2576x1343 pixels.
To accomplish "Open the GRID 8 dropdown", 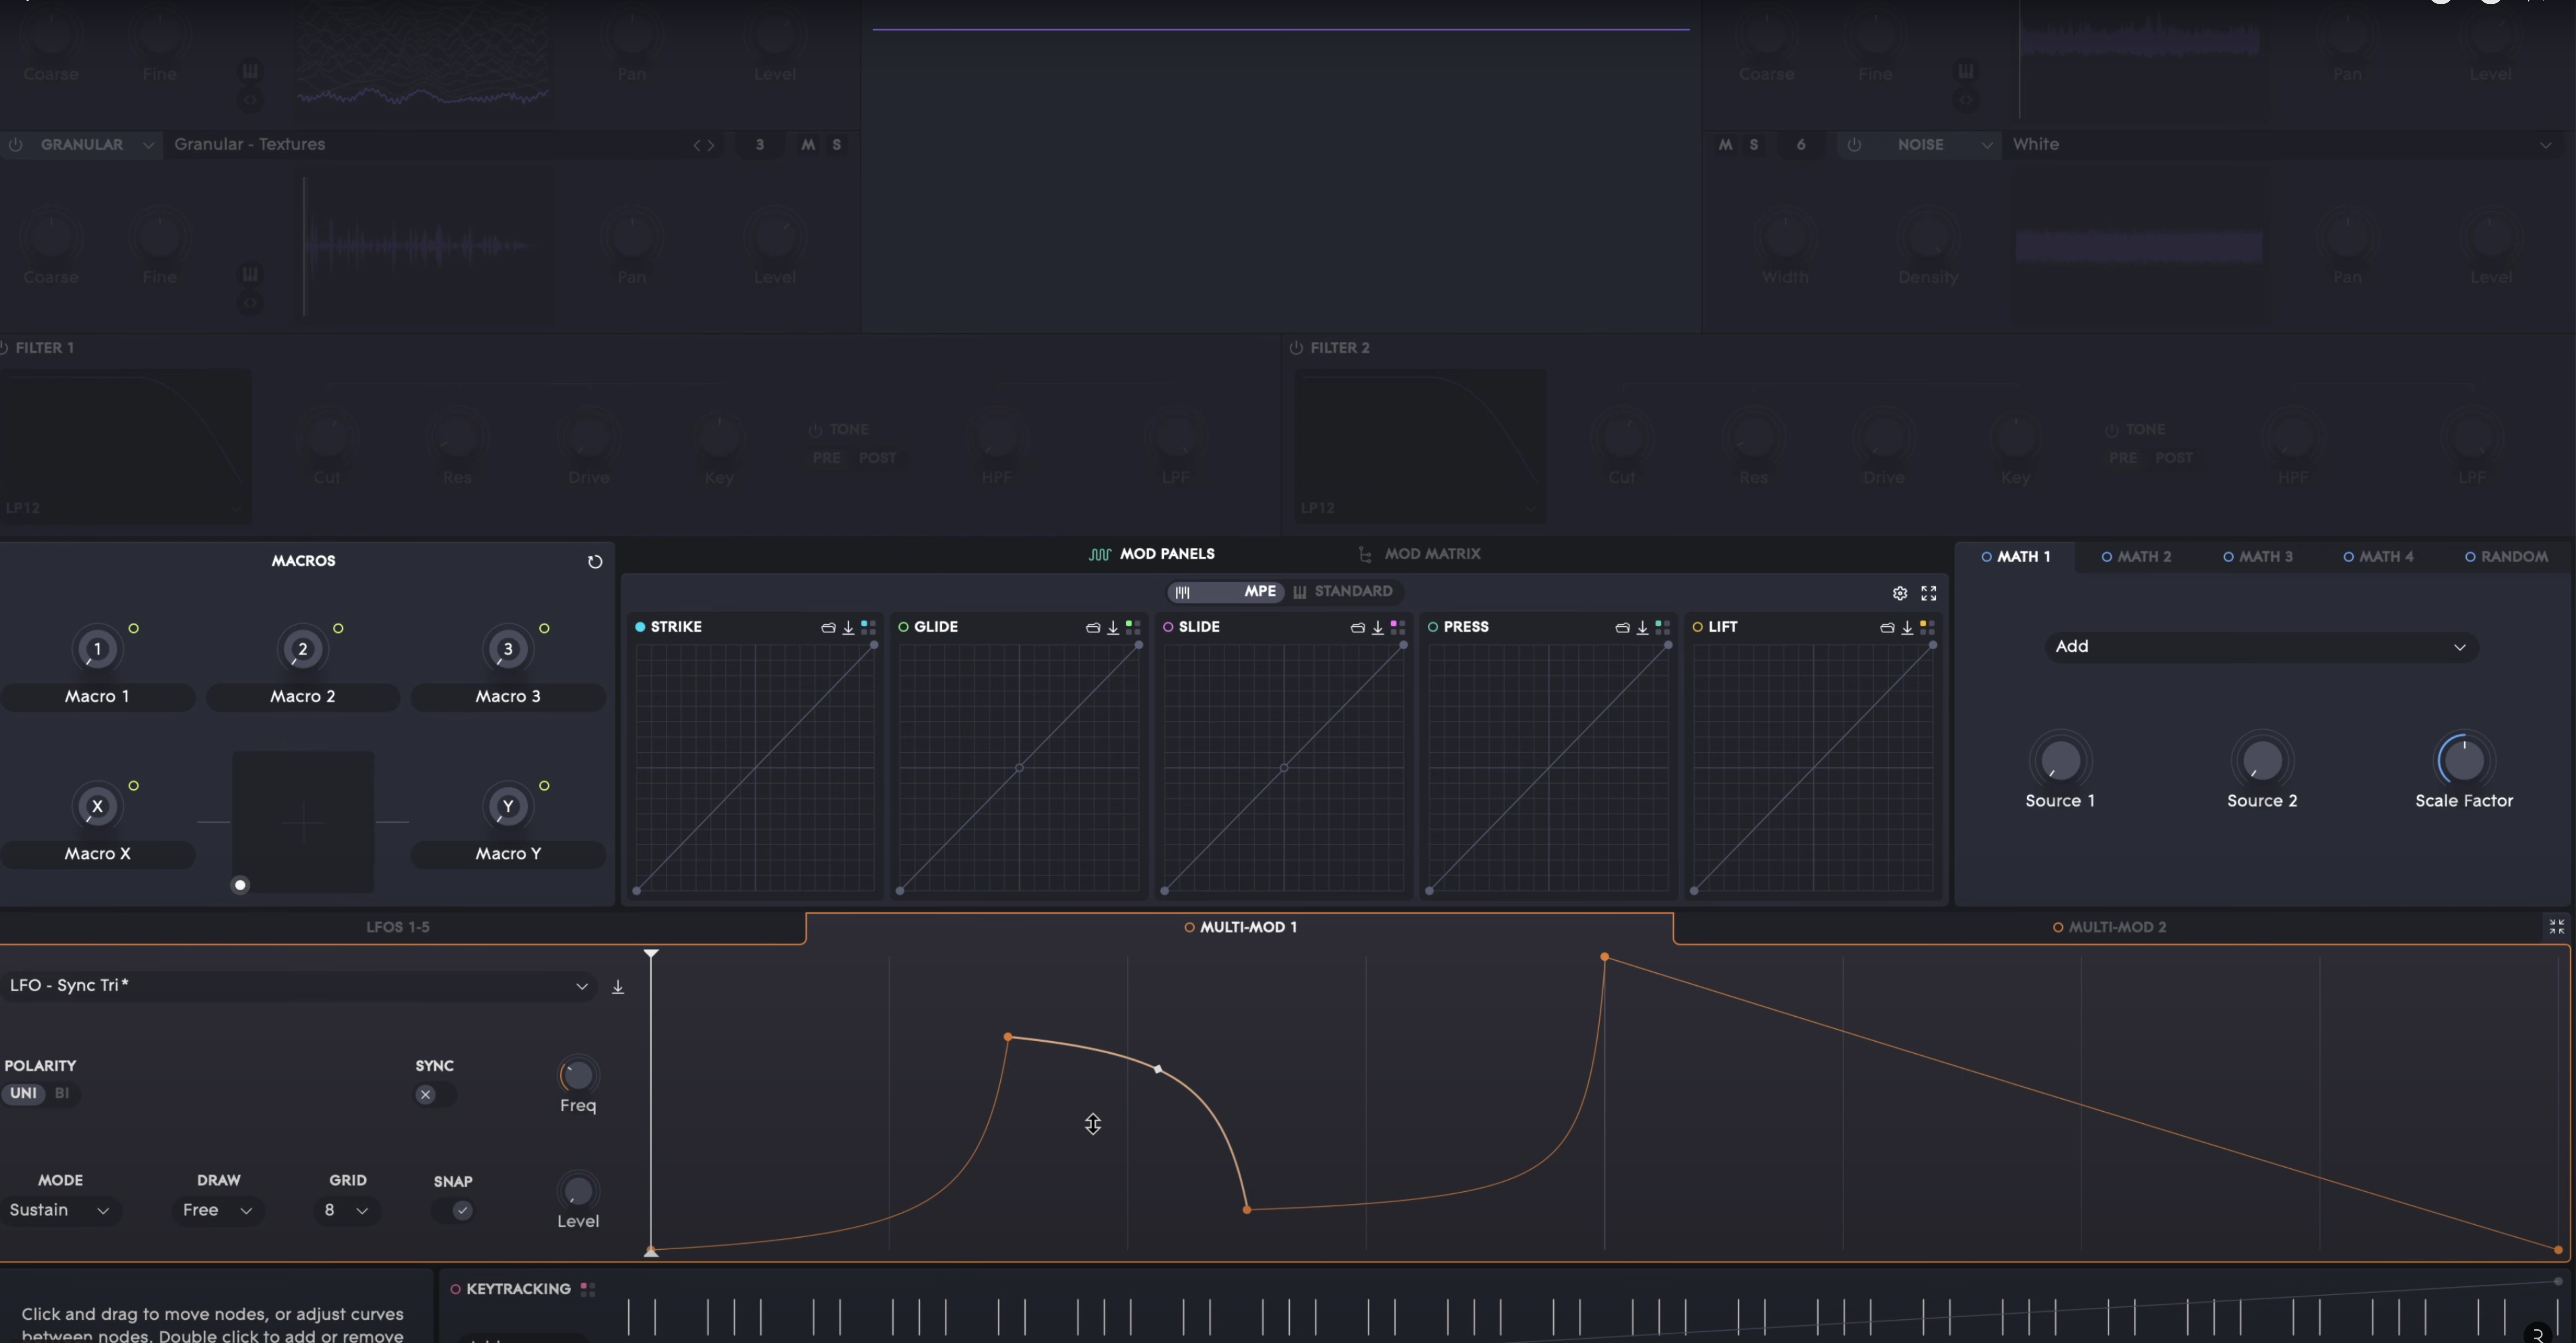I will click(346, 1211).
